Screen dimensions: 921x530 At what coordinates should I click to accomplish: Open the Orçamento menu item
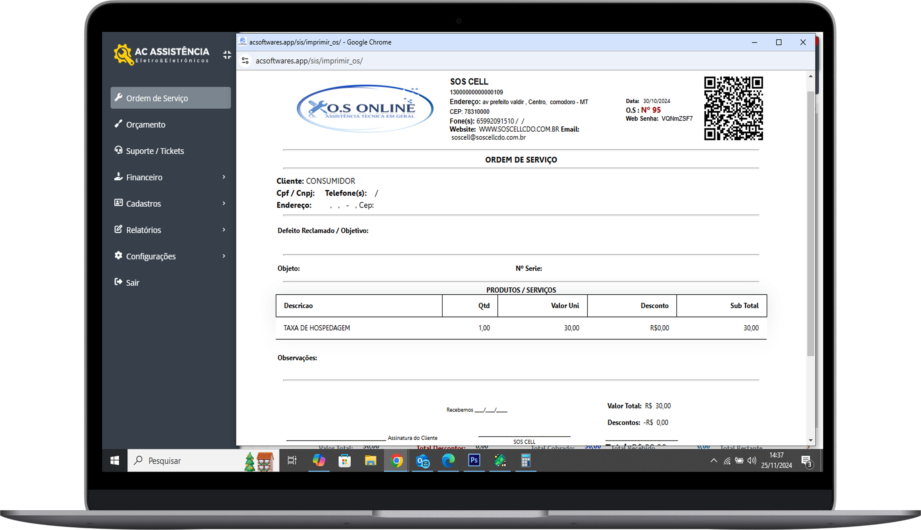tap(145, 125)
